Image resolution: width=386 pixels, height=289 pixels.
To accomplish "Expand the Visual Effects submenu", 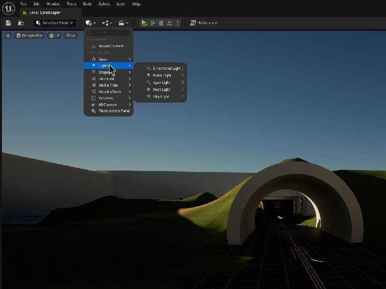I will point(109,92).
